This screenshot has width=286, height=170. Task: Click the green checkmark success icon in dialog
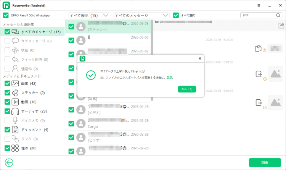91,75
